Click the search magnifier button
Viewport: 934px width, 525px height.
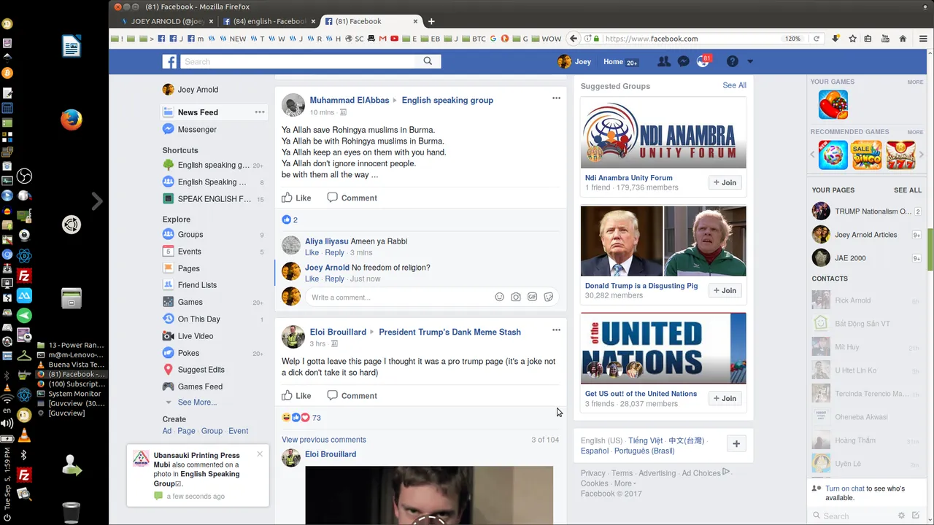point(428,62)
